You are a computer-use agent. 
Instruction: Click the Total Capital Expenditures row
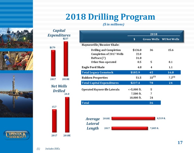click(x=131, y=83)
